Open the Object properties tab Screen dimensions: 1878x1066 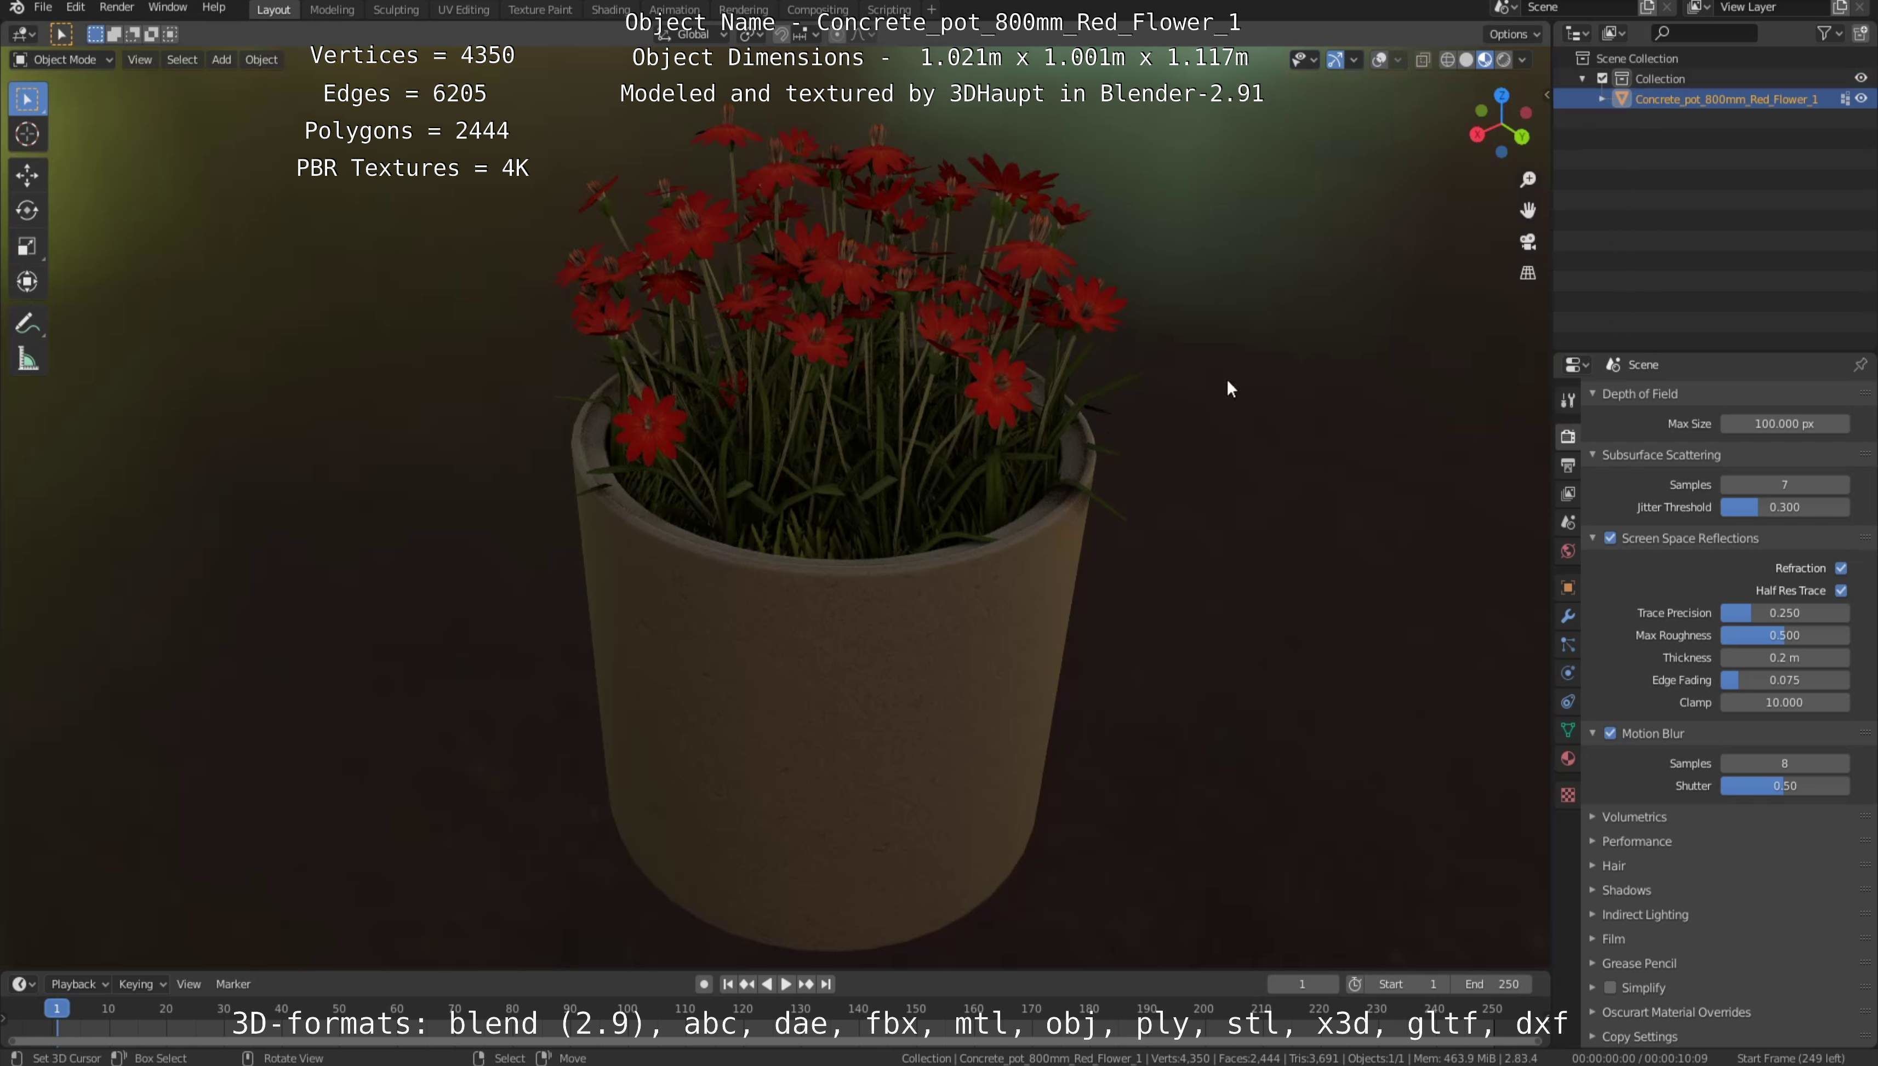(1567, 587)
